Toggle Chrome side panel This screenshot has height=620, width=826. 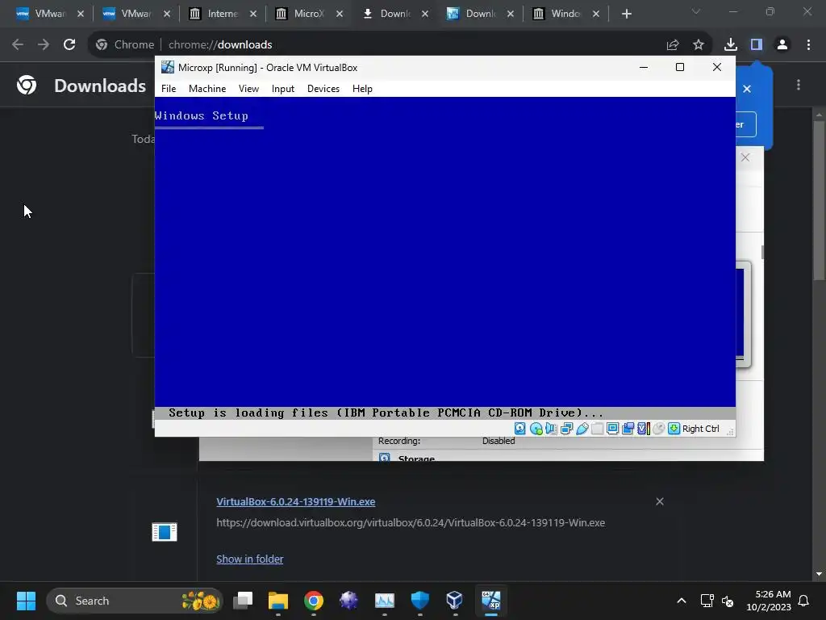[x=757, y=45]
